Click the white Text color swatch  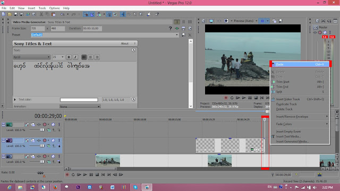click(x=79, y=100)
